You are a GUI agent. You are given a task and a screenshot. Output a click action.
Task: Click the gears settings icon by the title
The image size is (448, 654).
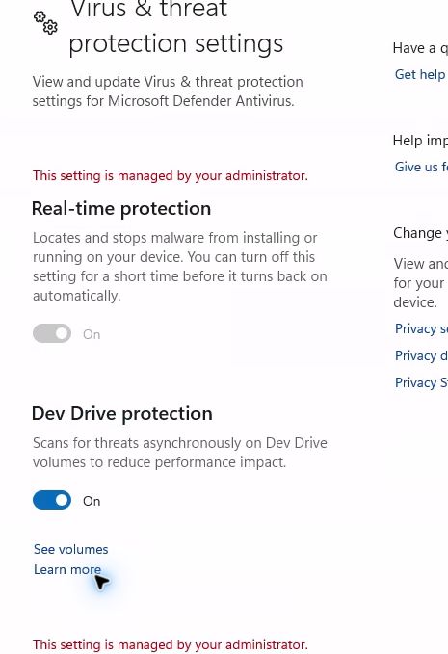coord(45,22)
